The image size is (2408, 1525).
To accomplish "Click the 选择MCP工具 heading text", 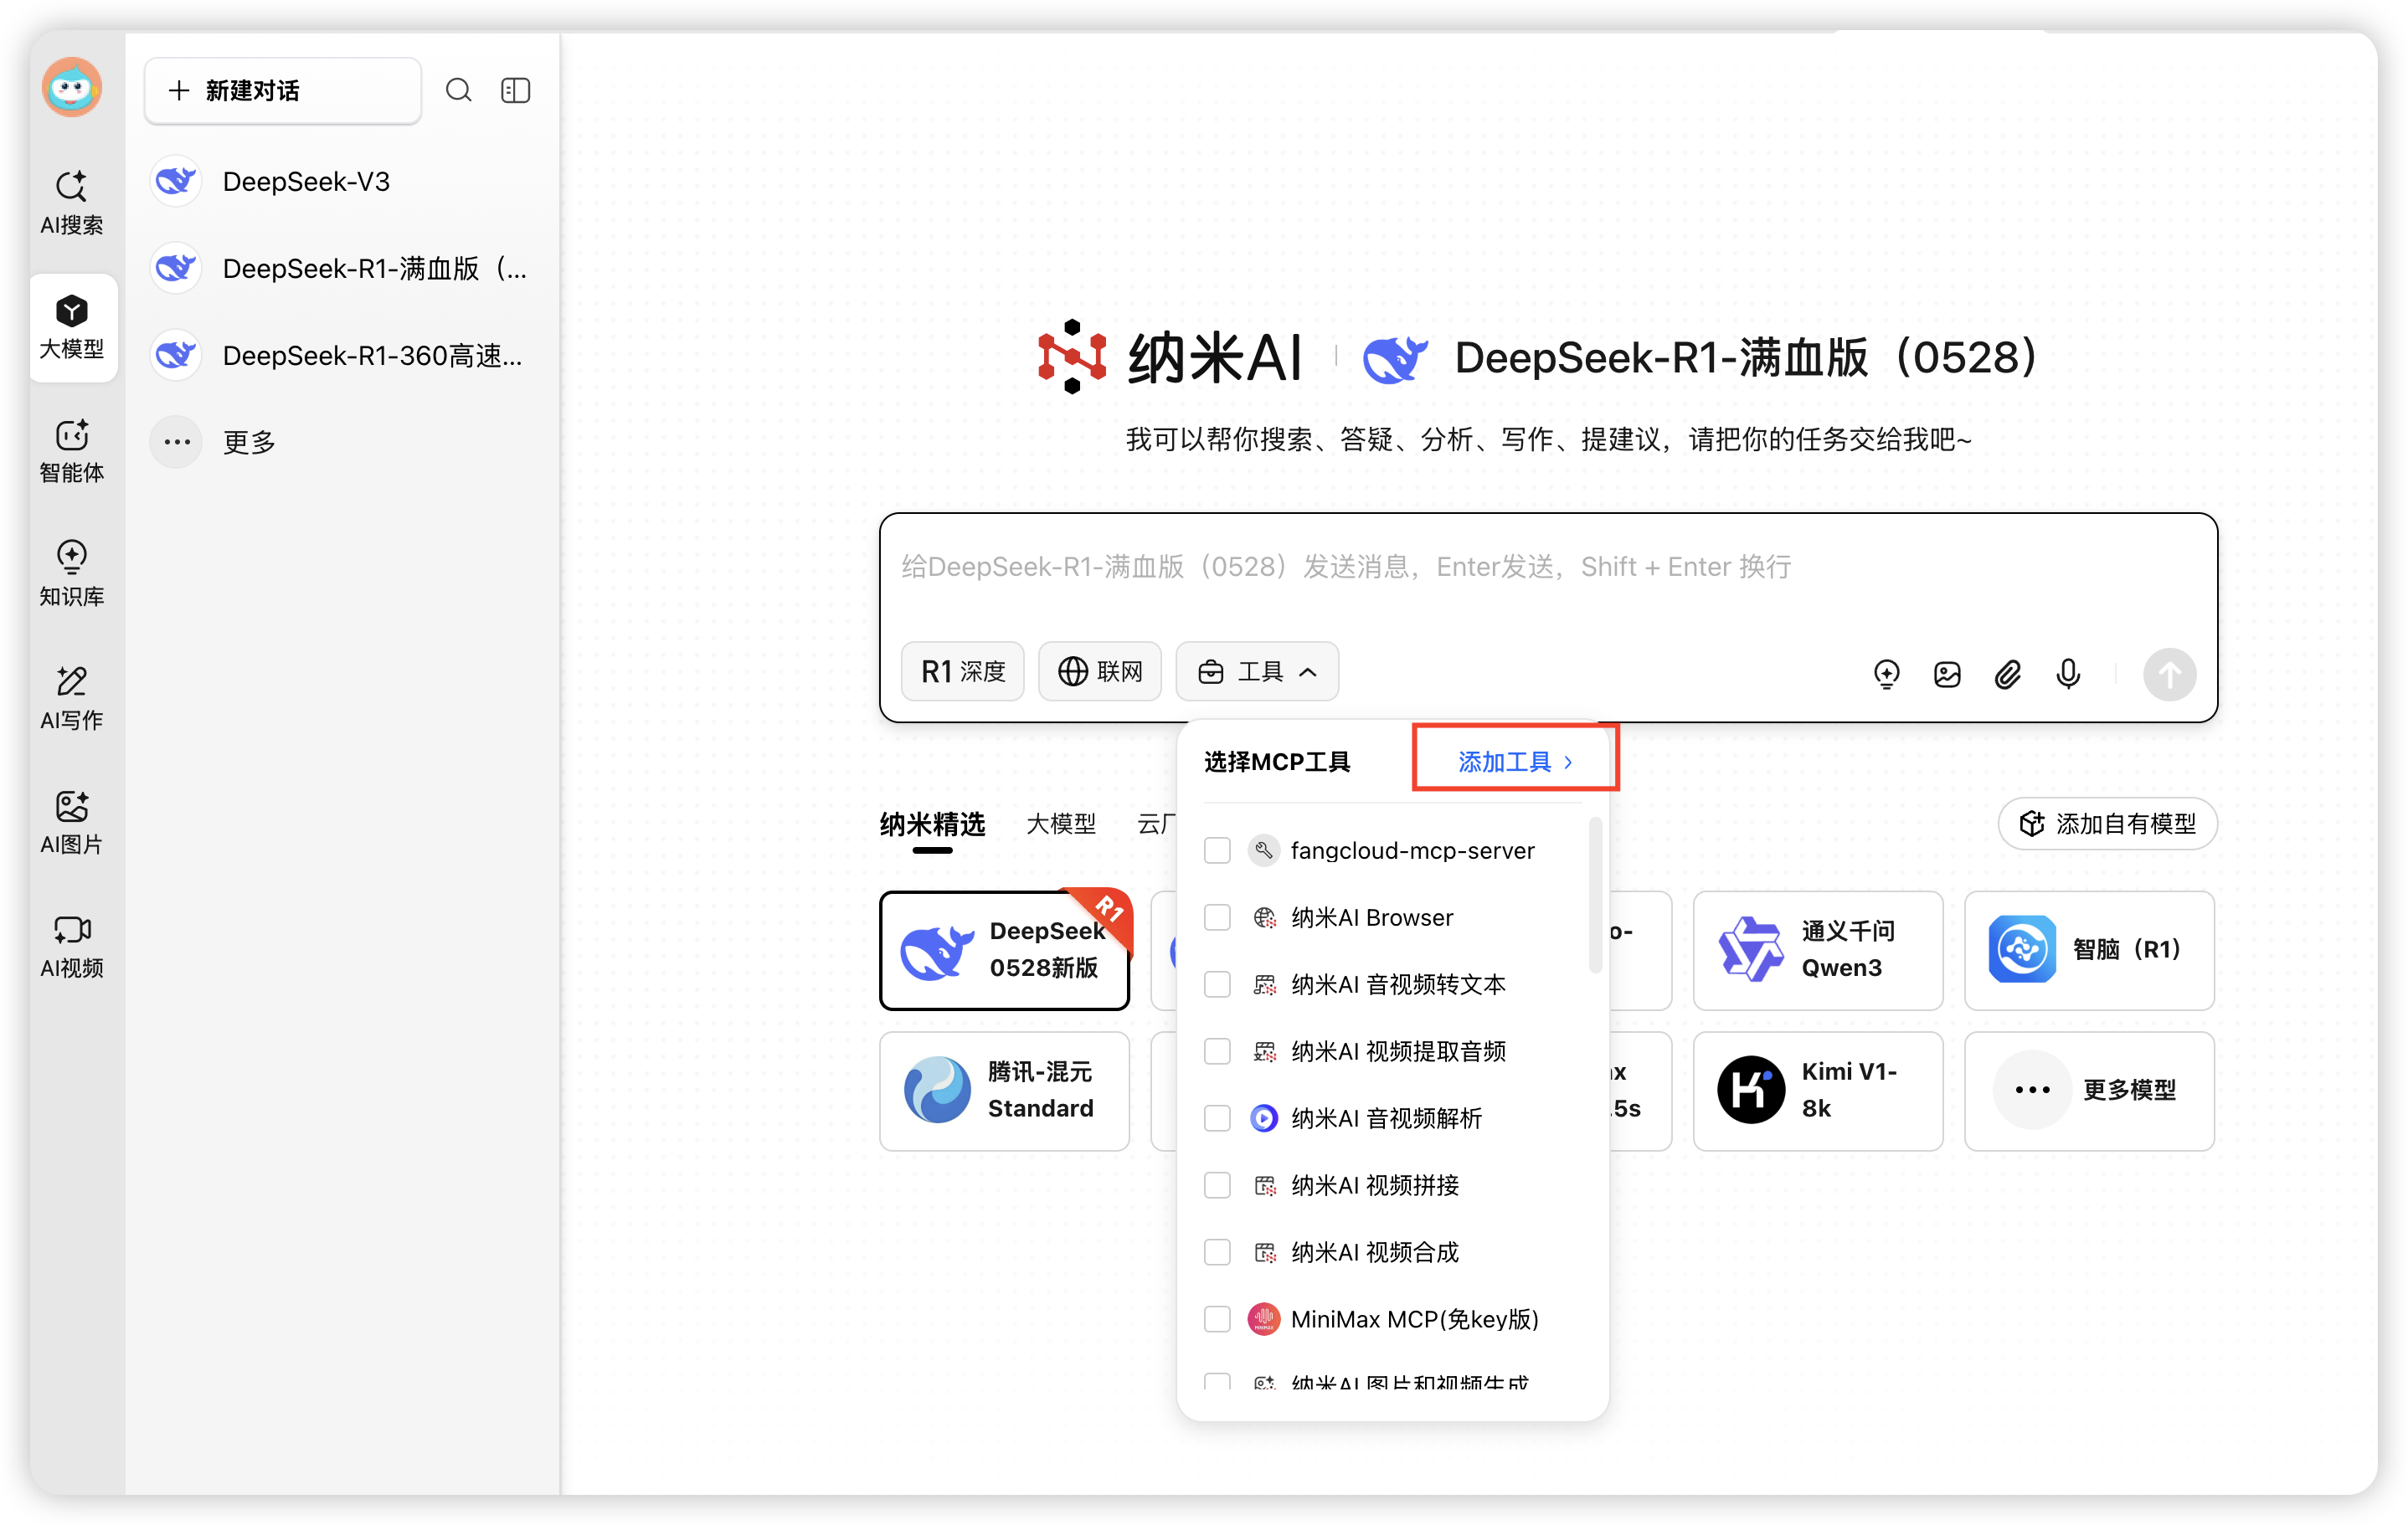I will click(1277, 762).
